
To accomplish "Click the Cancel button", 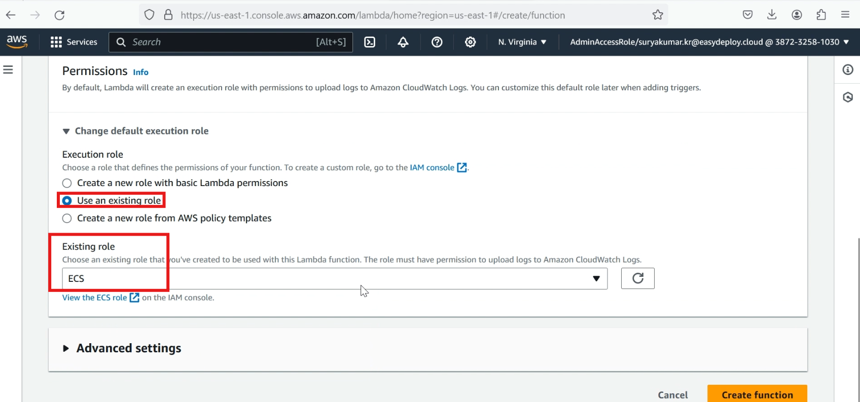I will pyautogui.click(x=673, y=395).
